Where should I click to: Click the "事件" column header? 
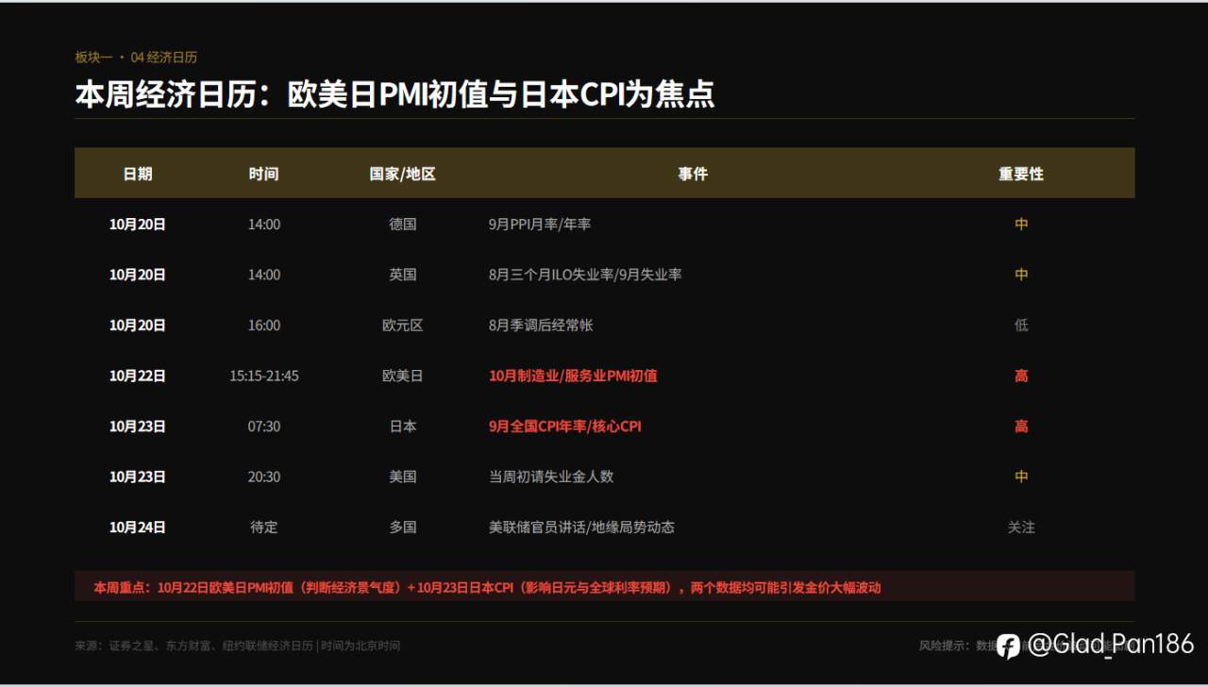click(x=693, y=174)
